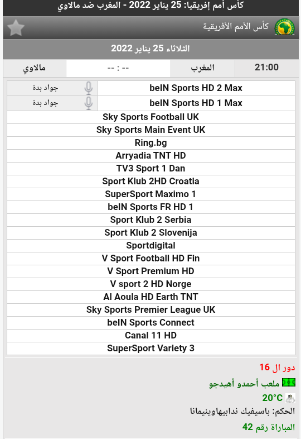301x439 pixels.
Task: Select Sky Sports Football UK channel
Action: pyautogui.click(x=151, y=117)
